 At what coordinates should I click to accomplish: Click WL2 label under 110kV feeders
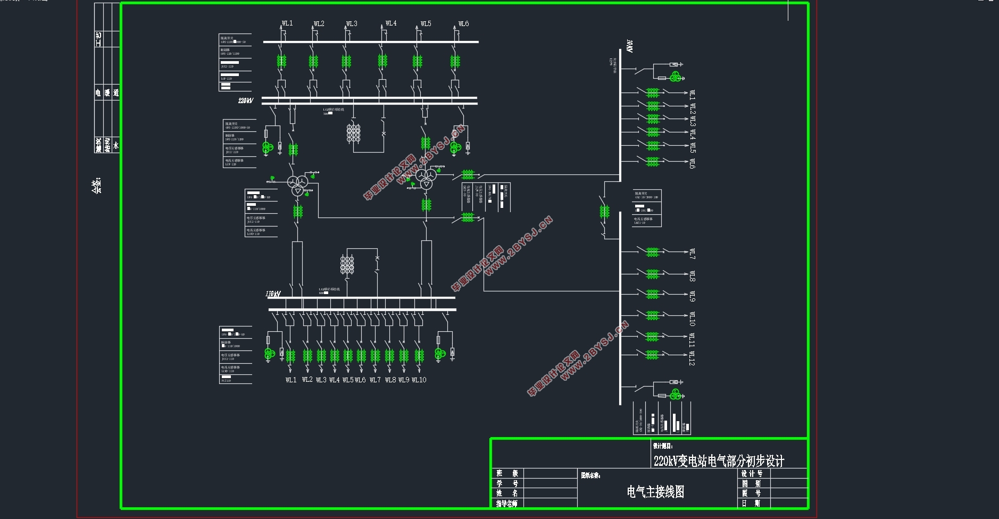click(307, 380)
